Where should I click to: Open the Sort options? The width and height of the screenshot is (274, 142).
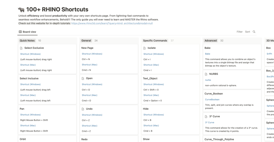pos(247,32)
